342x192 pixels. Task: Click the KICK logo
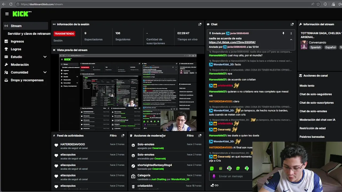[x=22, y=14]
